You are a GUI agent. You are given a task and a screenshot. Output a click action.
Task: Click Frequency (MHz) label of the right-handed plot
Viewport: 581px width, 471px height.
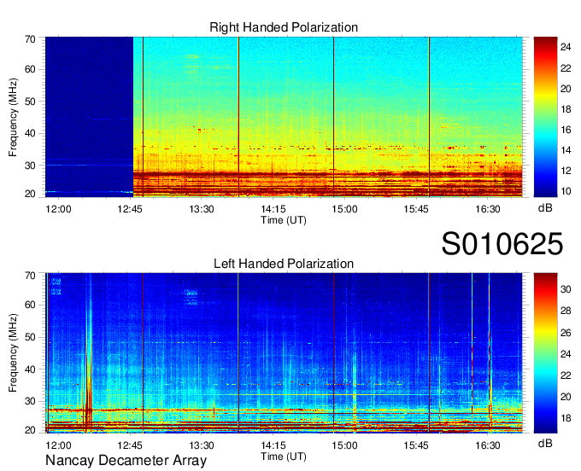[x=13, y=117]
